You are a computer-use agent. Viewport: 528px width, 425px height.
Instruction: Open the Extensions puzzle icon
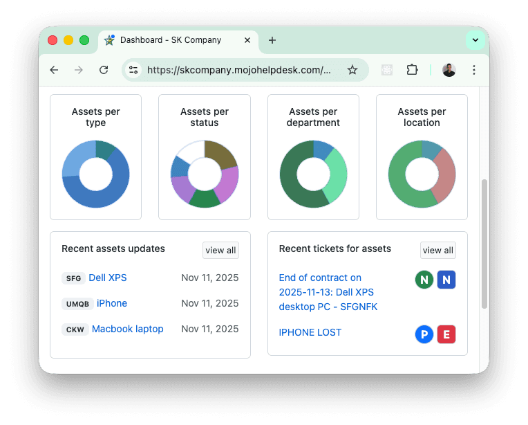(412, 70)
